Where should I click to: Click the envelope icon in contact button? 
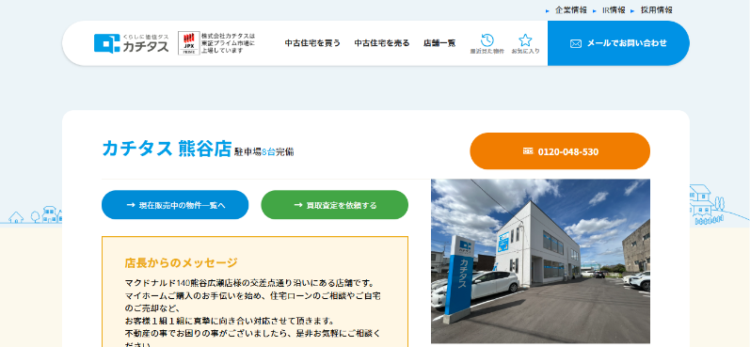(x=576, y=43)
